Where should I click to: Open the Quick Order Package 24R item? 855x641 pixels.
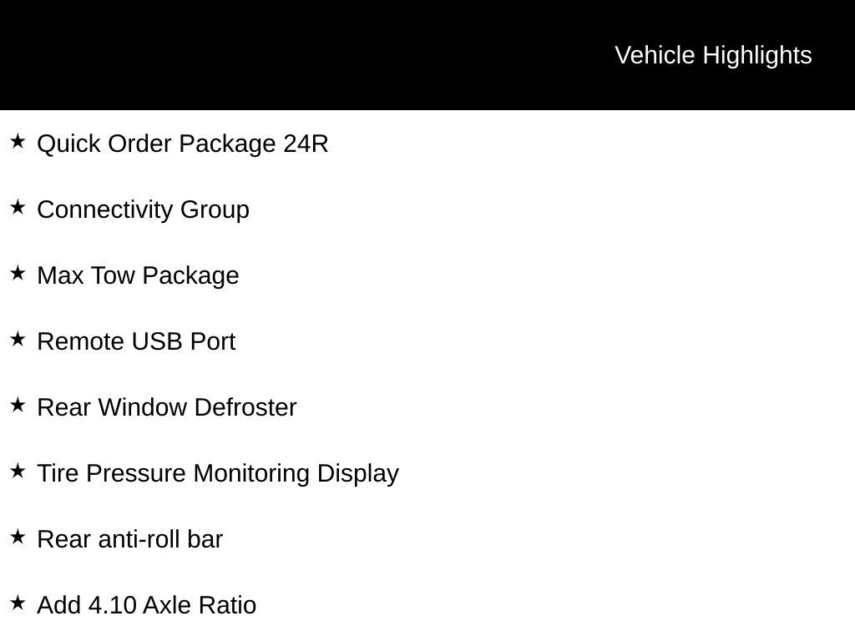pos(183,144)
